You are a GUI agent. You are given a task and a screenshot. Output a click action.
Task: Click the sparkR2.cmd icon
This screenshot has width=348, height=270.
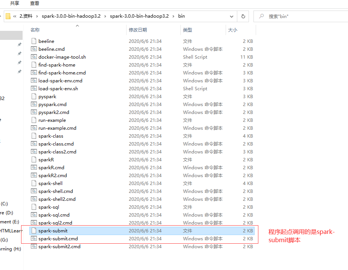[34, 175]
